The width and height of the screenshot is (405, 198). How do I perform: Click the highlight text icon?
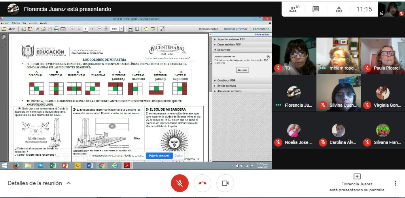click(153, 29)
